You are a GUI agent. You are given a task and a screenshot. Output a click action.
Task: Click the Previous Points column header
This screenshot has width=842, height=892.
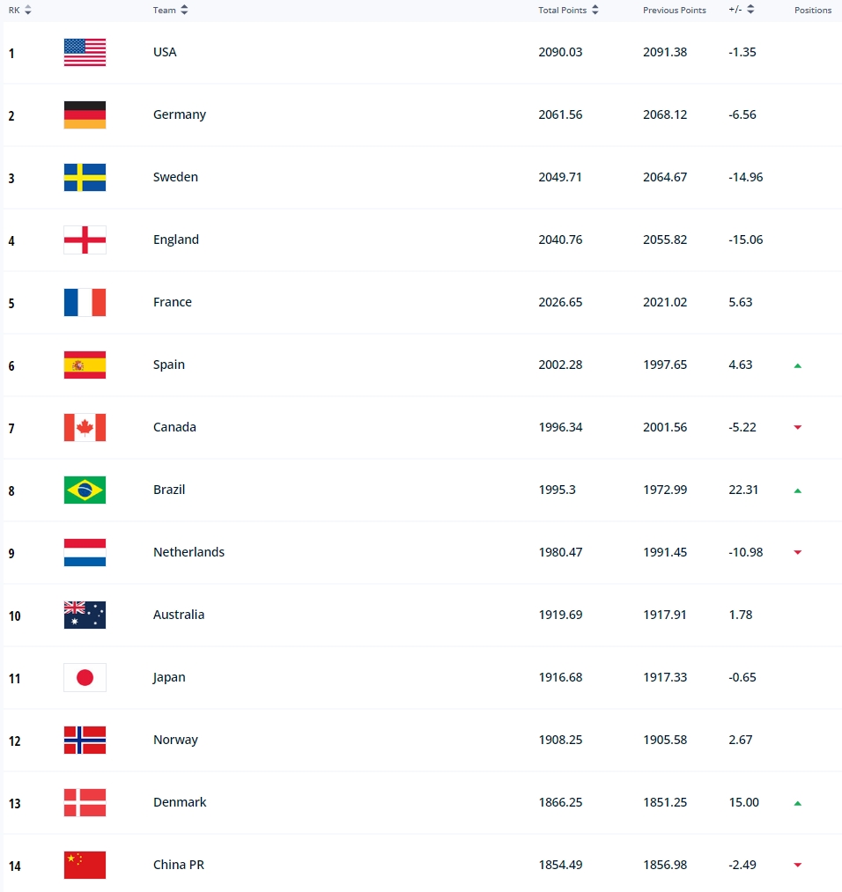(674, 11)
